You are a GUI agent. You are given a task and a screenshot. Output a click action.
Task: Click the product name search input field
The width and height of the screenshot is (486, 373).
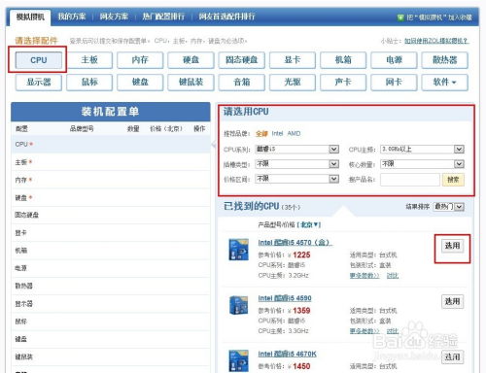tap(410, 180)
